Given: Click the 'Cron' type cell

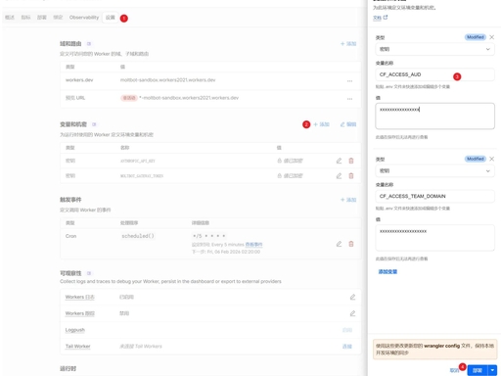Looking at the screenshot, I should [70, 236].
